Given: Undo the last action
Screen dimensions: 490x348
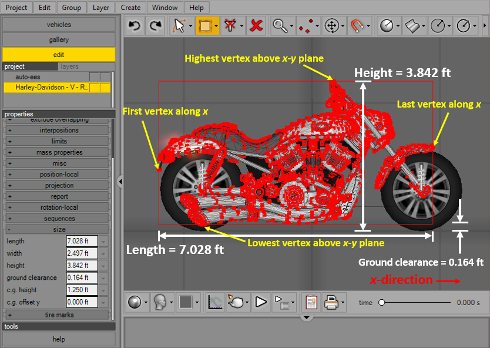Looking at the screenshot, I should [135, 26].
